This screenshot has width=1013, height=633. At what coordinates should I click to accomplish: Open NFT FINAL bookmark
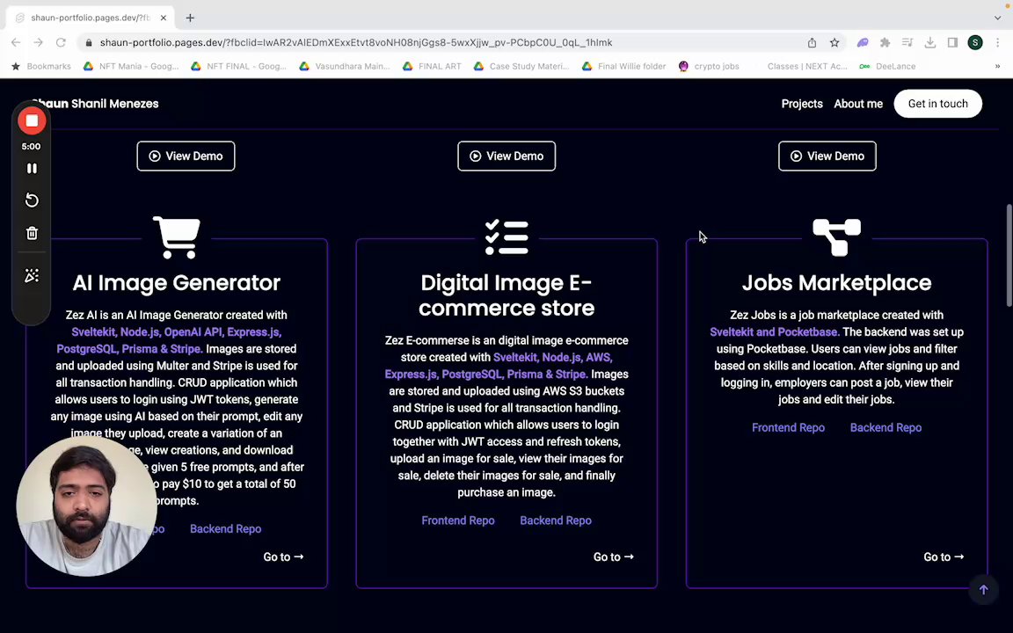(239, 66)
